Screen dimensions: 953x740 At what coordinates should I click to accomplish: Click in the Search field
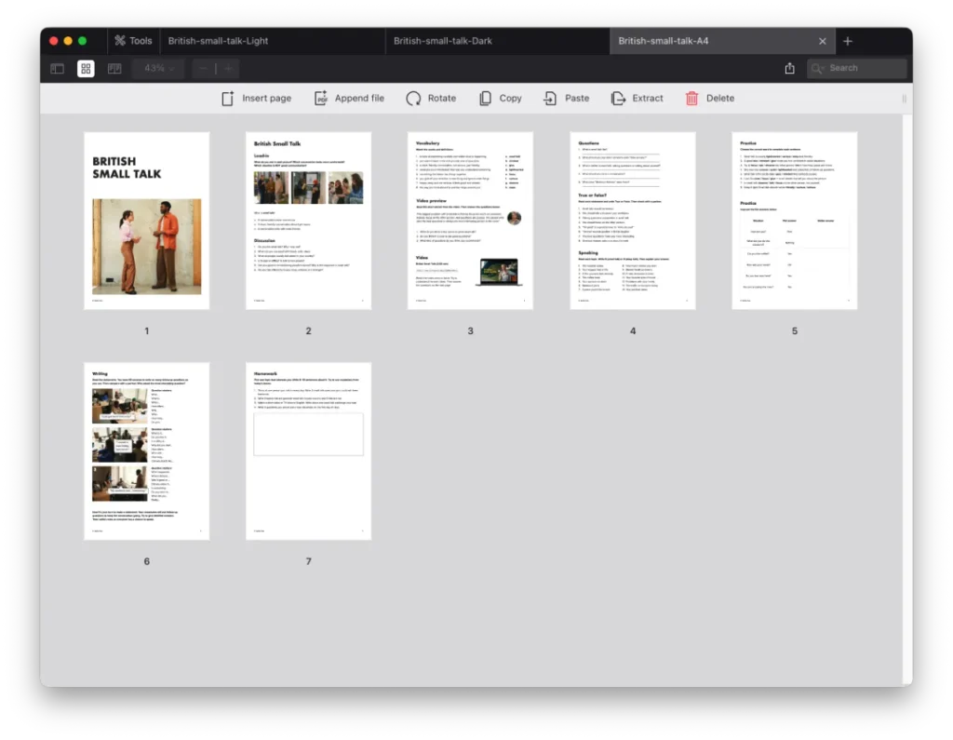pos(864,68)
